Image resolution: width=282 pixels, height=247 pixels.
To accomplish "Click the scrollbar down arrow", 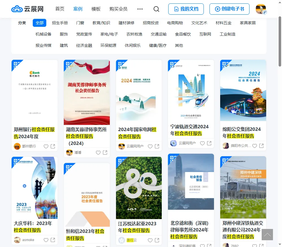I will (280, 244).
